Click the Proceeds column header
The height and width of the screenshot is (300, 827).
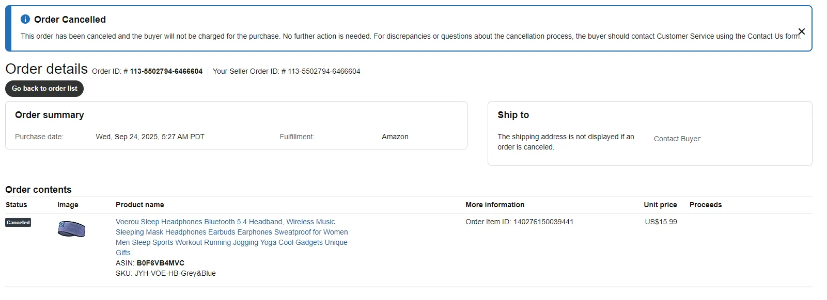coord(705,205)
